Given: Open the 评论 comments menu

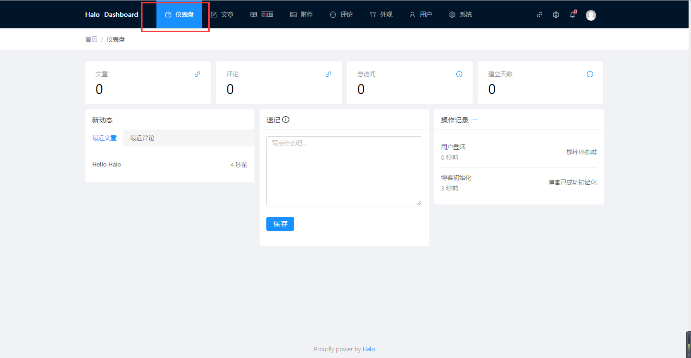Looking at the screenshot, I should coord(341,14).
